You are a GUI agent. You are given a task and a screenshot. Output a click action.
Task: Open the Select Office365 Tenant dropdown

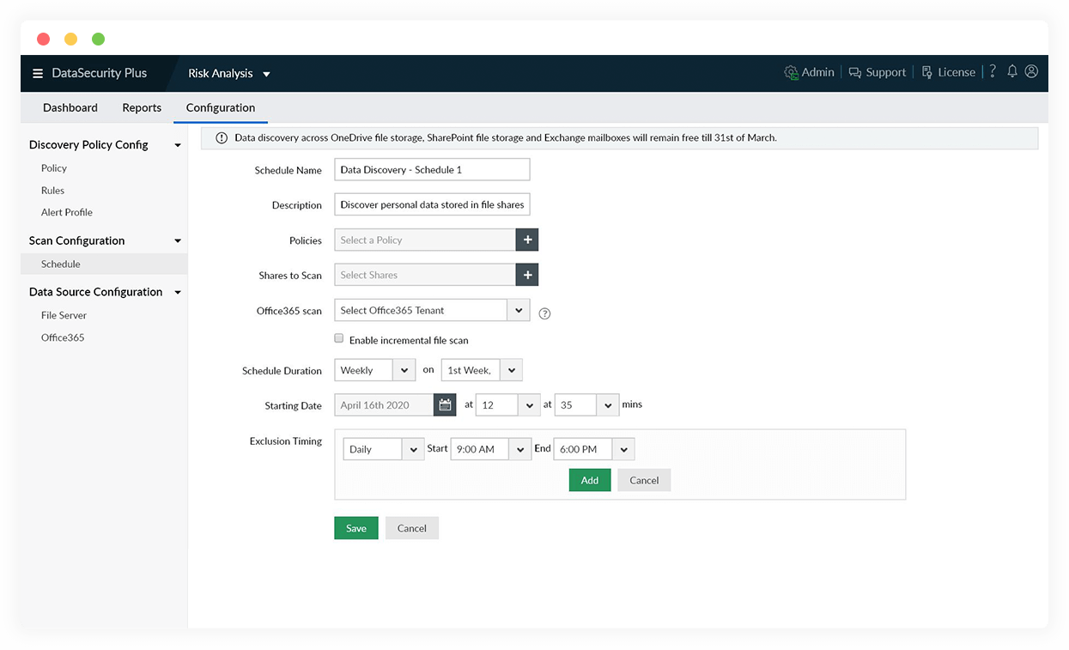(432, 311)
